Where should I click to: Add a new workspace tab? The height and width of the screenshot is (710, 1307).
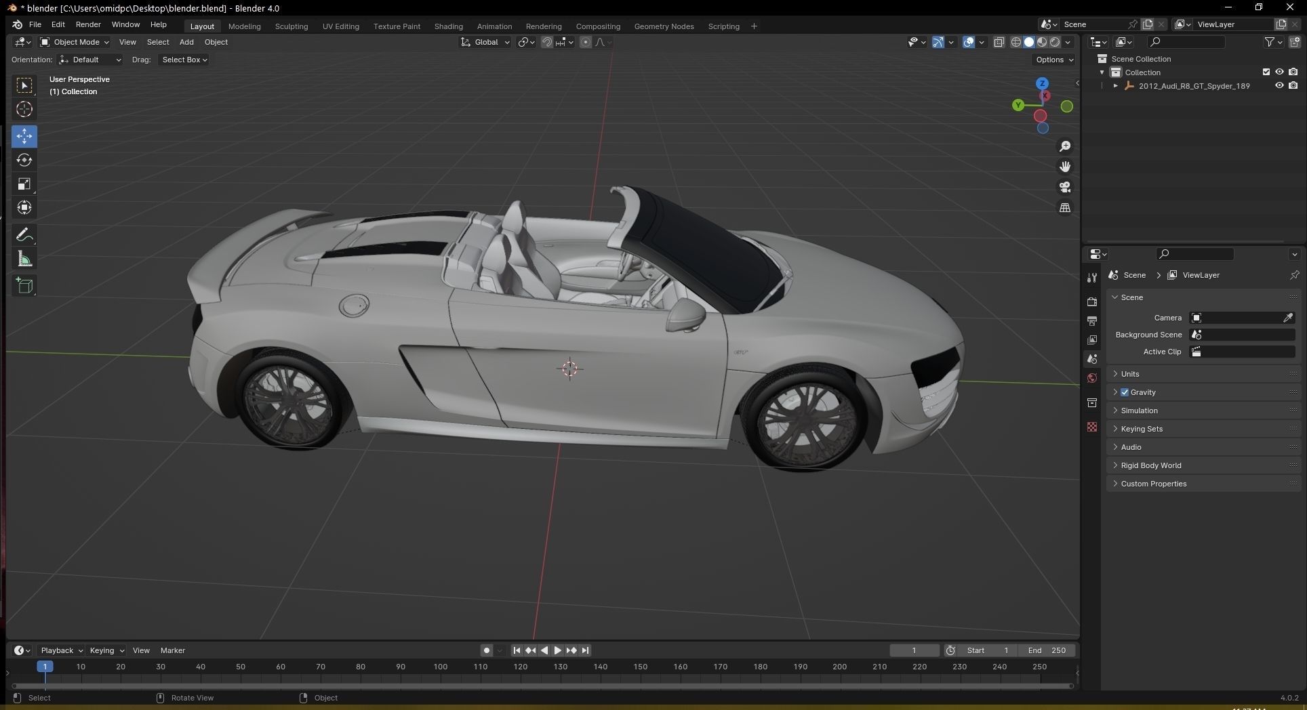(x=754, y=26)
